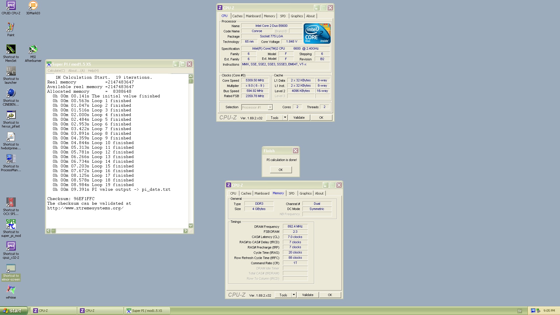Expand Tools dropdown arrow in top CPU-Z

285,118
